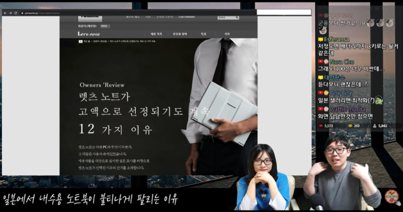Select the panasonic.jp URL in the address bar
403x212 pixels.
(43, 13)
